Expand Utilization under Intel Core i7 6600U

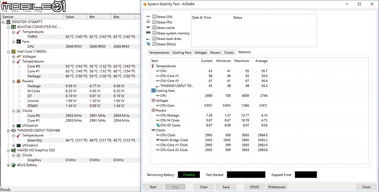click(x=14, y=126)
